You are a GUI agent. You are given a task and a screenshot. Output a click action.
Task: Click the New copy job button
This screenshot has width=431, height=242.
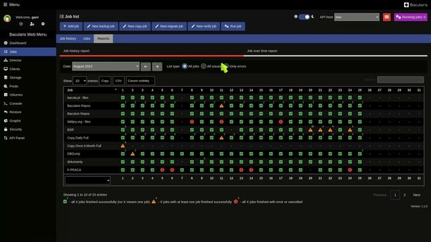(135, 26)
